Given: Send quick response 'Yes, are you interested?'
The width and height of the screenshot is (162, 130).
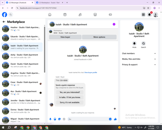Looking at the screenshot, I should point(70,92).
